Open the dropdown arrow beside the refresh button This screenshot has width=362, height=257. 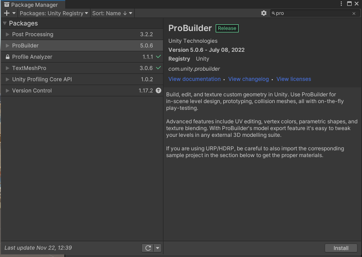[x=158, y=248]
